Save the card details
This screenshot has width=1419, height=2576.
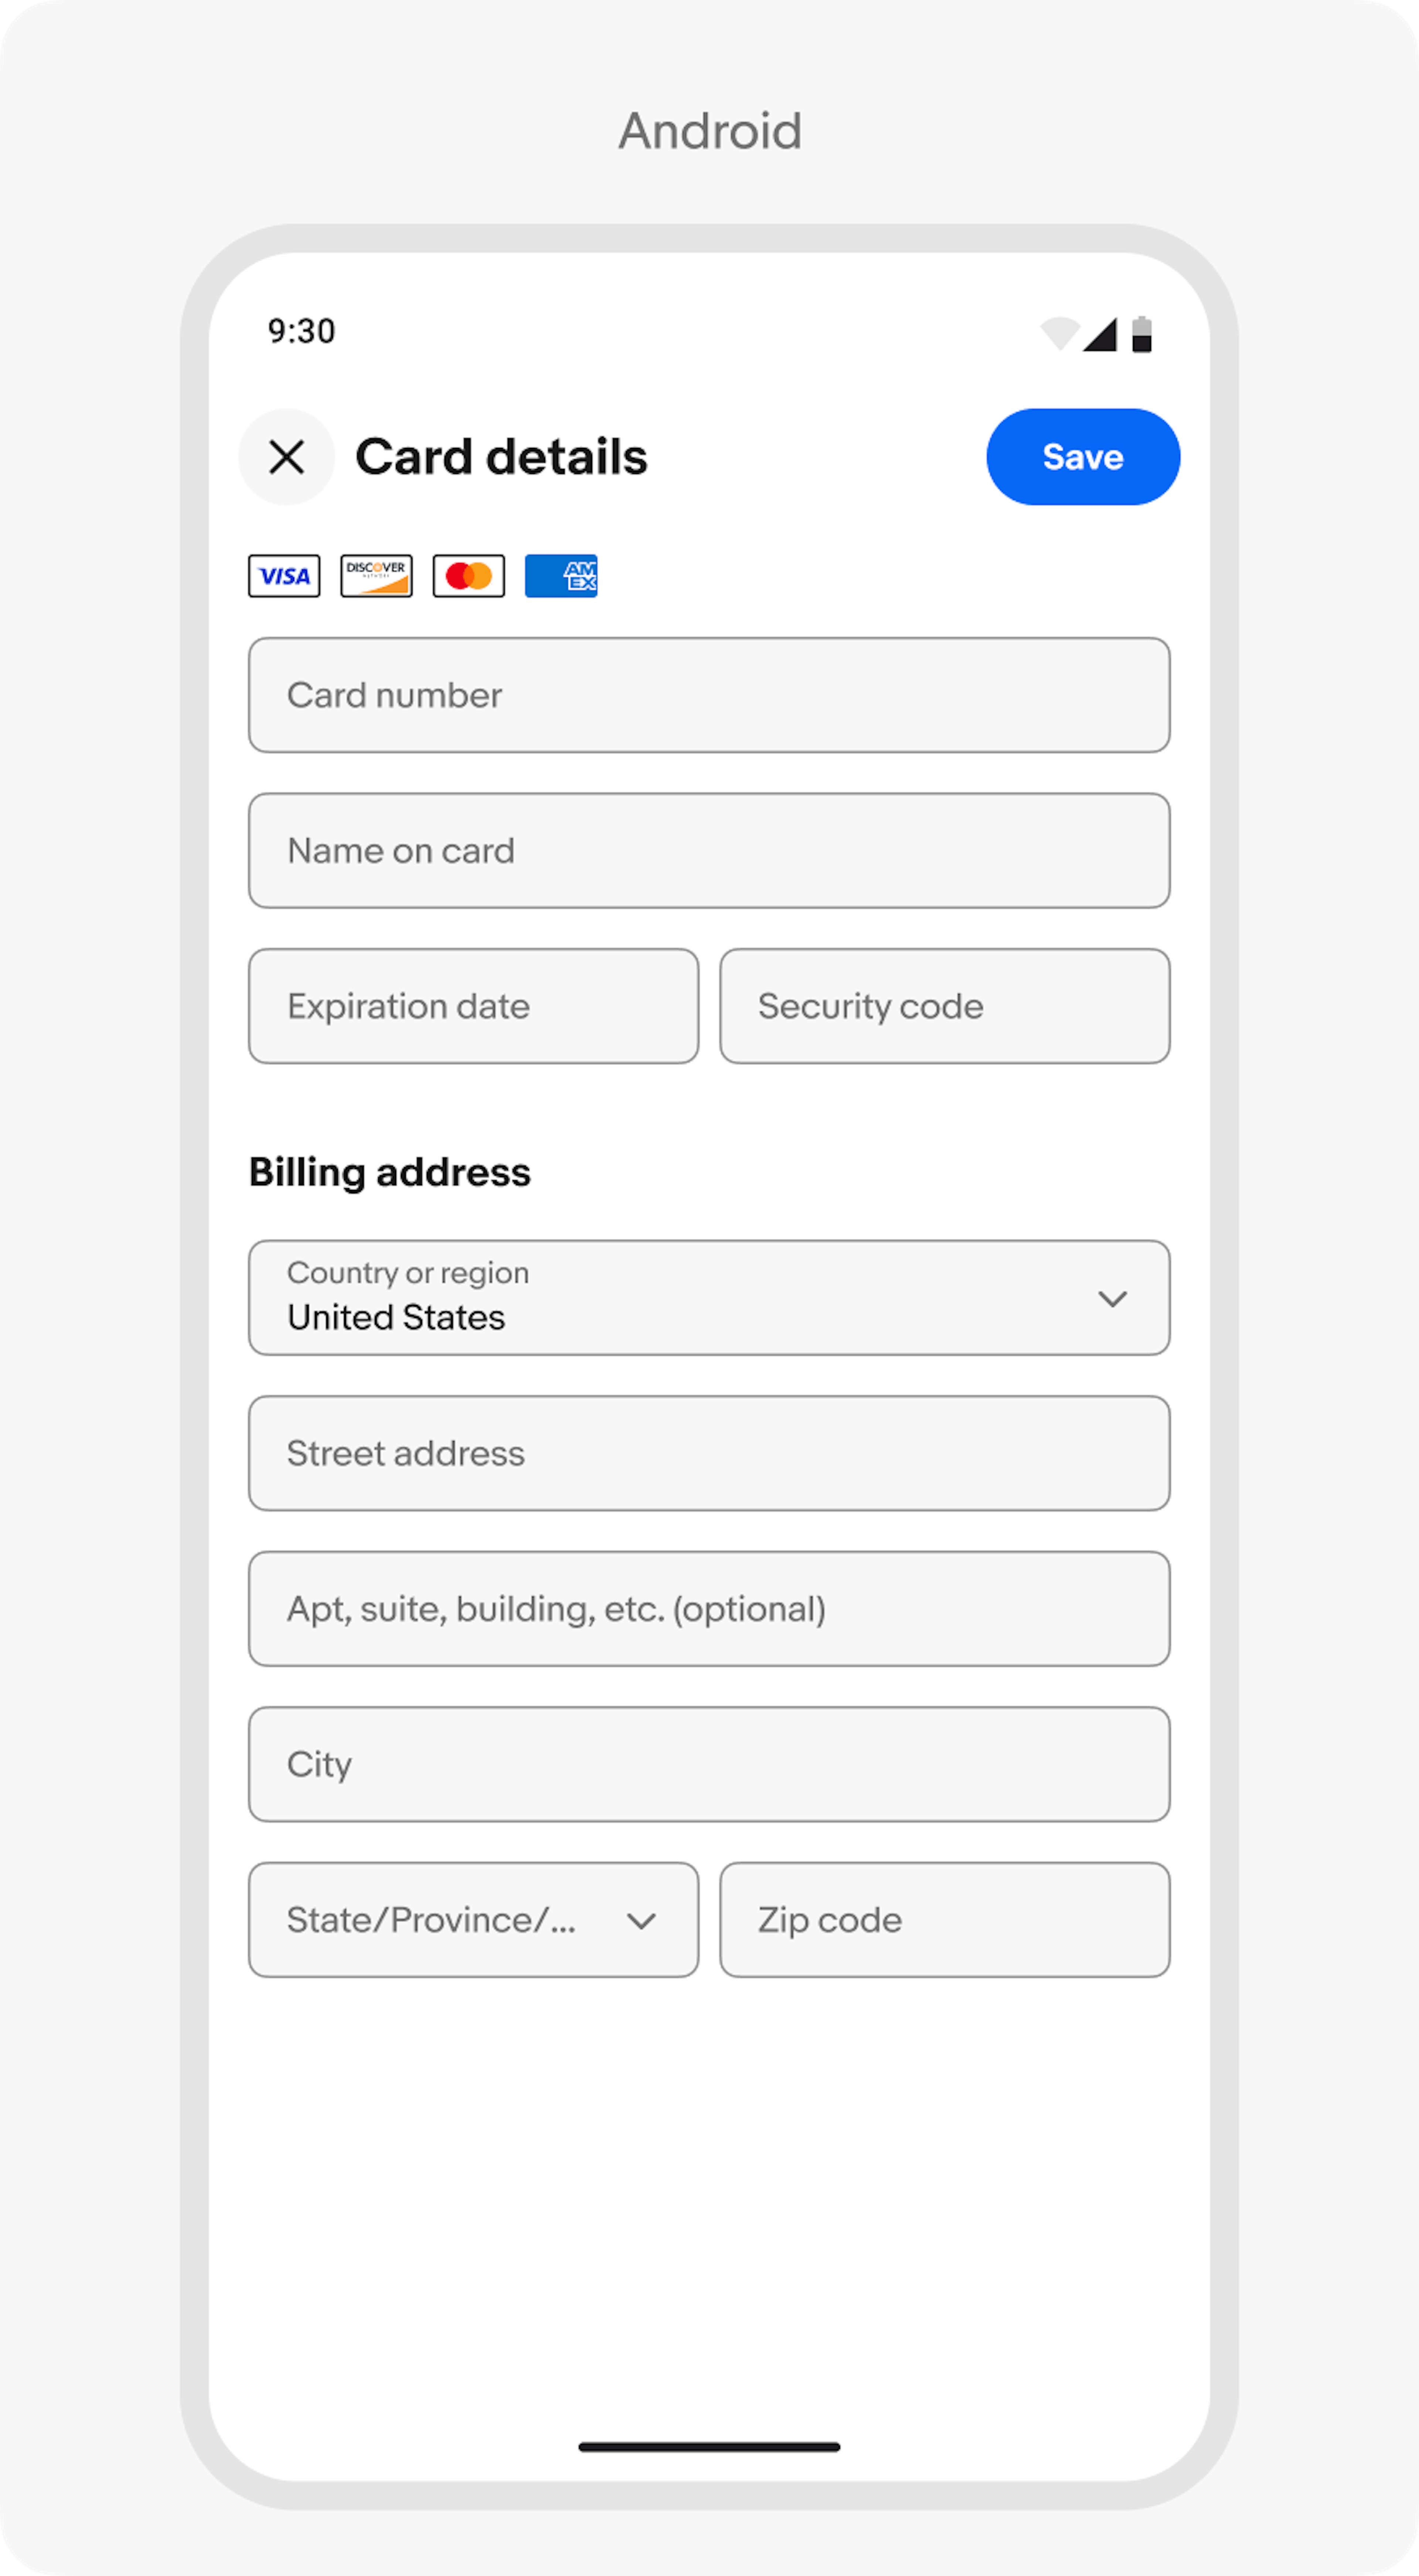click(1083, 457)
